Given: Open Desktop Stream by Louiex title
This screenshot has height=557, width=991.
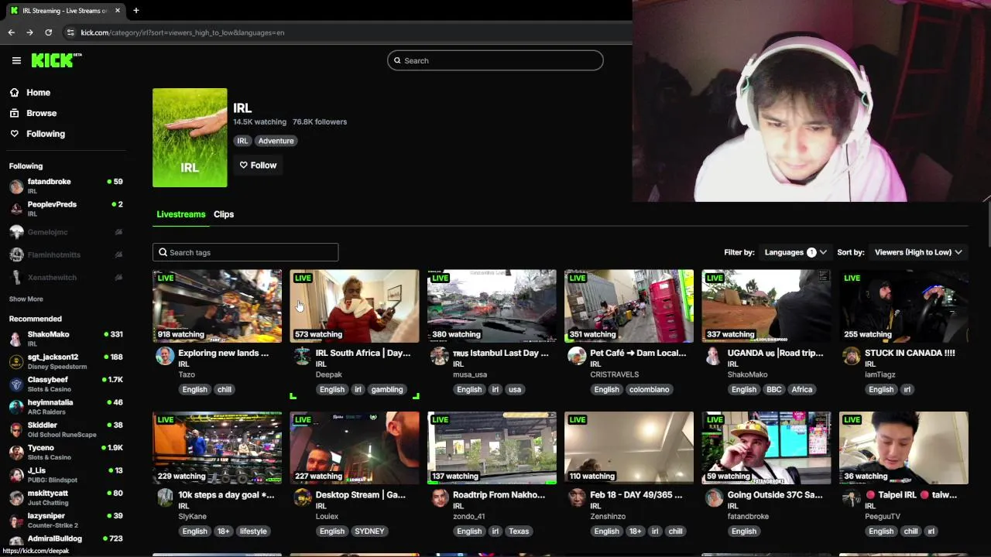Looking at the screenshot, I should [361, 494].
